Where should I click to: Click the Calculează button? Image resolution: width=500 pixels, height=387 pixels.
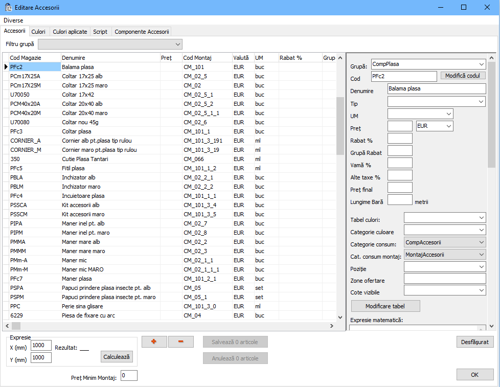coord(117,356)
